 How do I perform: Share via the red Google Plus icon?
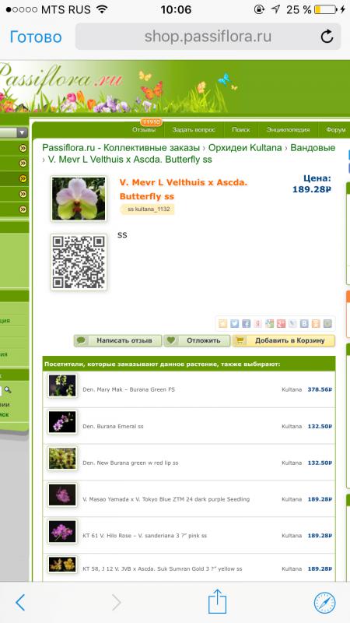tap(281, 324)
